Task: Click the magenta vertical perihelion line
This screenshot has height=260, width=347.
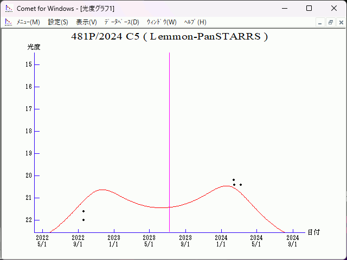Action: coord(169,135)
